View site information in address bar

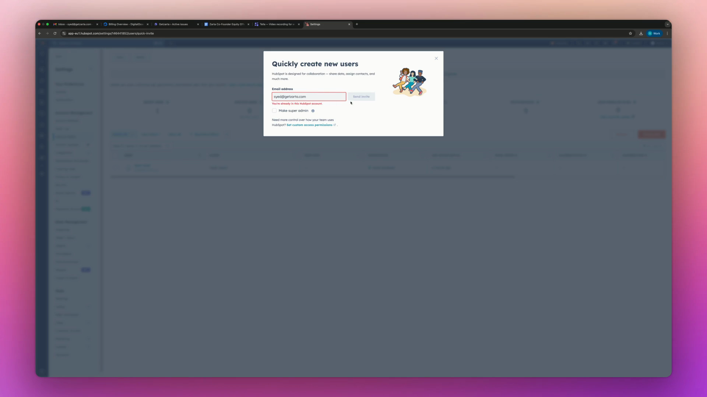click(x=64, y=33)
